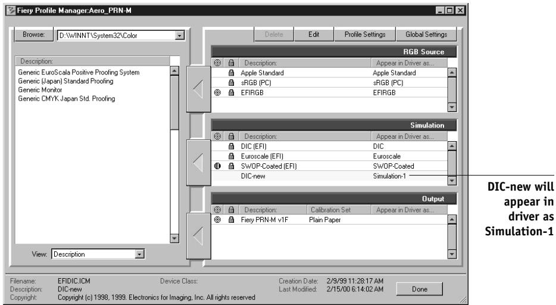
Task: Click scroll up arrow in Output list
Action: click(x=452, y=220)
